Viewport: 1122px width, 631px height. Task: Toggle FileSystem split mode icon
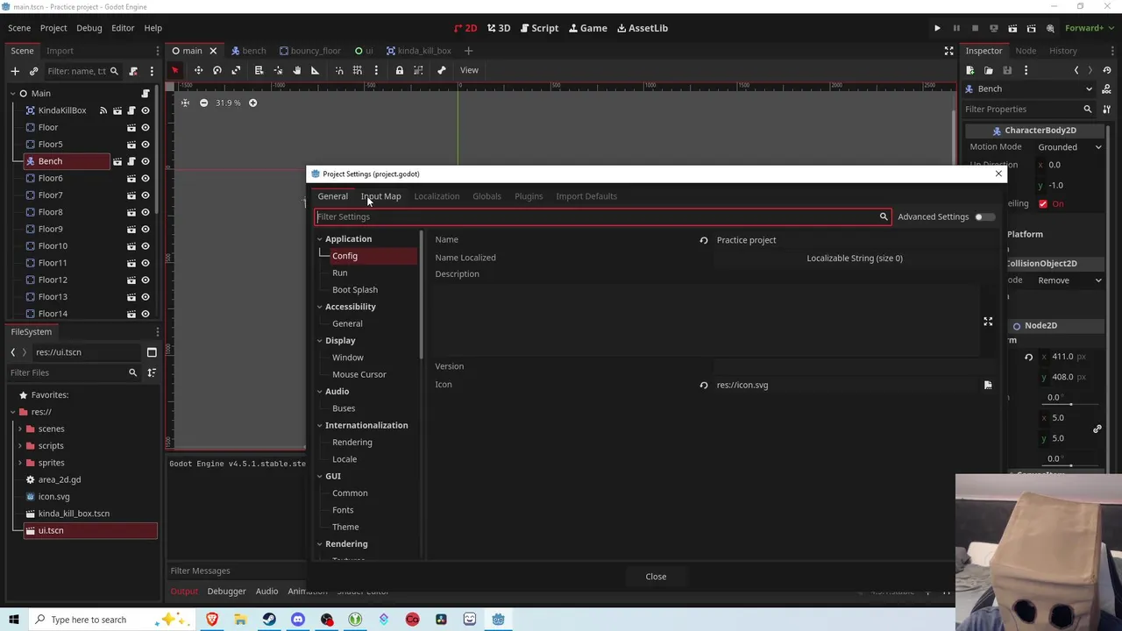click(x=152, y=352)
